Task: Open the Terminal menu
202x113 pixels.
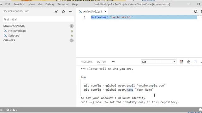Action: 63,4
